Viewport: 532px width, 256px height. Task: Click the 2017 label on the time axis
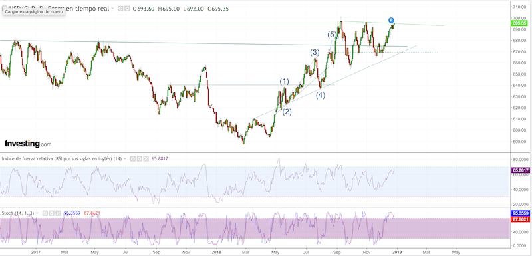pyautogui.click(x=36, y=252)
